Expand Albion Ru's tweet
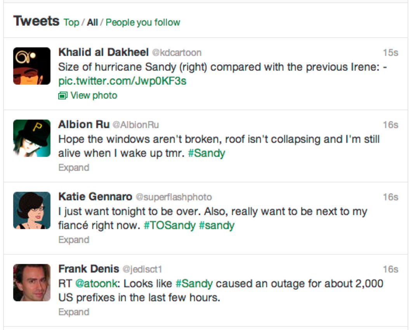Screen dimensions: 413x330 coord(73,167)
